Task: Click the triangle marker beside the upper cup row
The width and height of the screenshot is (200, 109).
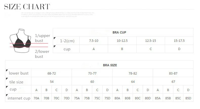Action: 55,46
